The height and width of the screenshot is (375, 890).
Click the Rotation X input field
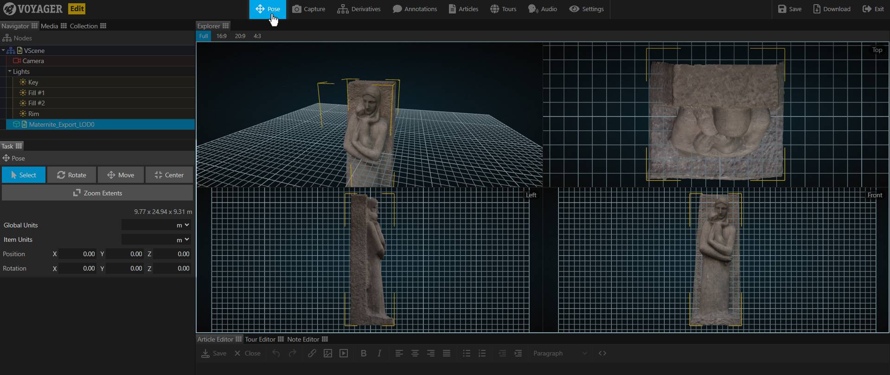point(77,268)
